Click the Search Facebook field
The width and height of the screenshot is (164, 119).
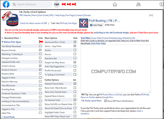click(32, 4)
